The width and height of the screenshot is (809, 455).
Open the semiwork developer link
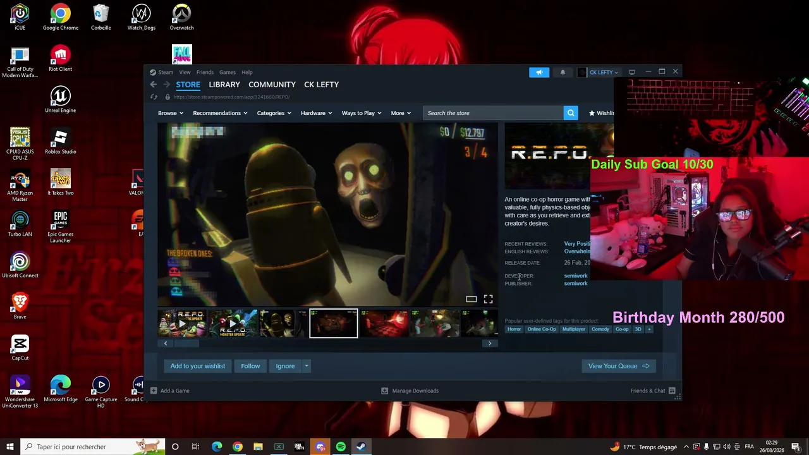(576, 276)
